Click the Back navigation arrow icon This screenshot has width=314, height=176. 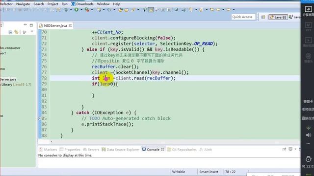(x=218, y=9)
